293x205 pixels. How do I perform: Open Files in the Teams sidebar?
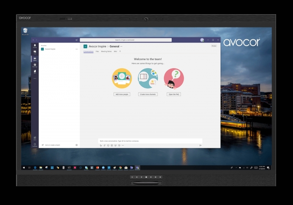click(35, 71)
